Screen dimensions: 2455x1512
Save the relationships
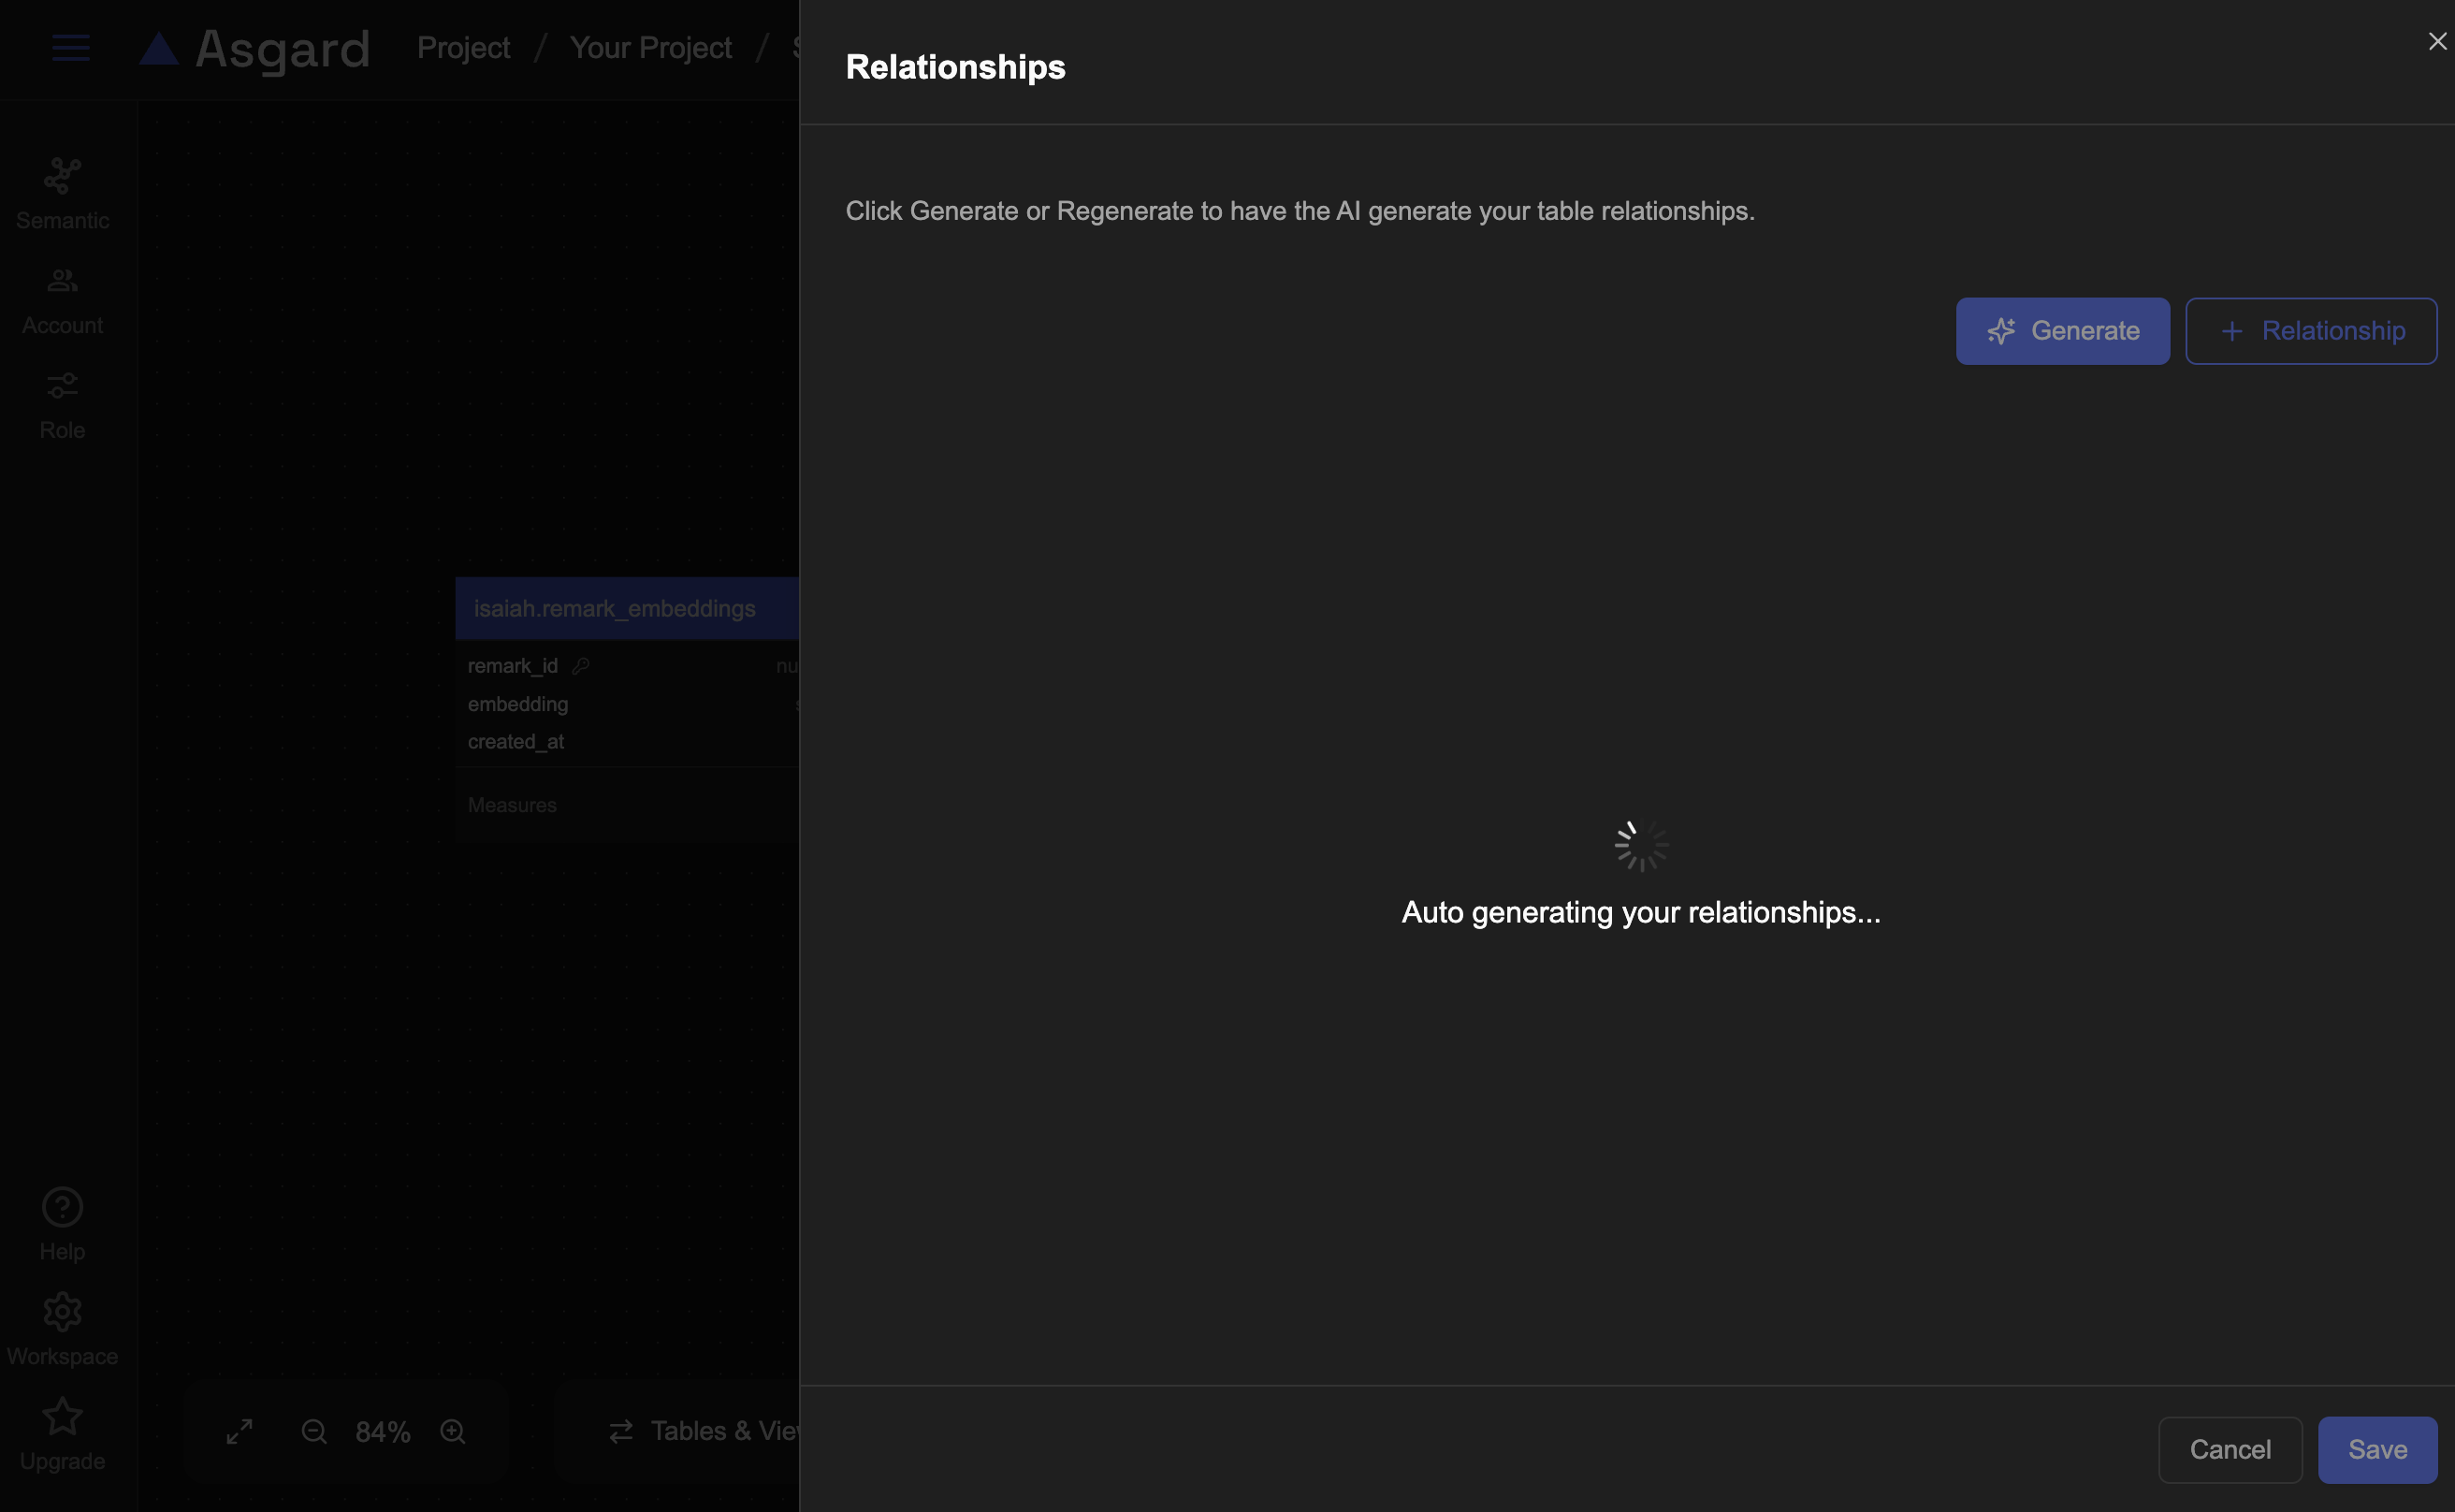[2376, 1449]
